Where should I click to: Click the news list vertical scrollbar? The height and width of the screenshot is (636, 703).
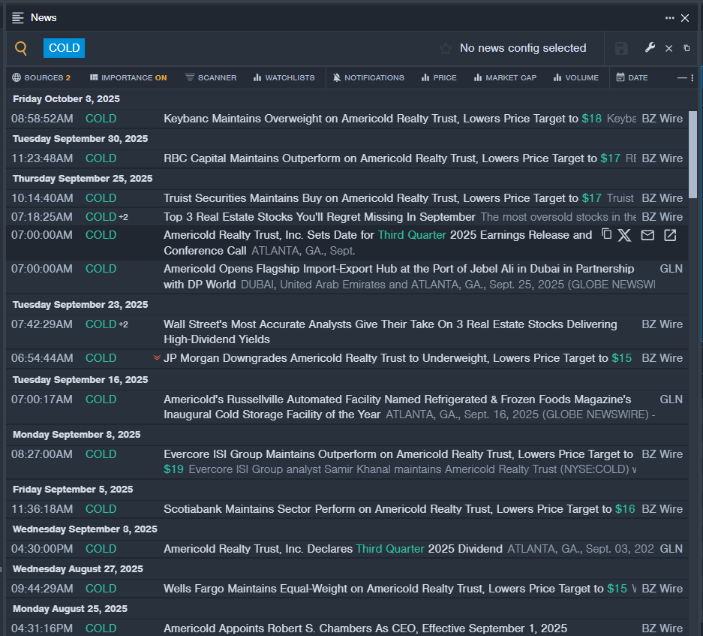692,154
